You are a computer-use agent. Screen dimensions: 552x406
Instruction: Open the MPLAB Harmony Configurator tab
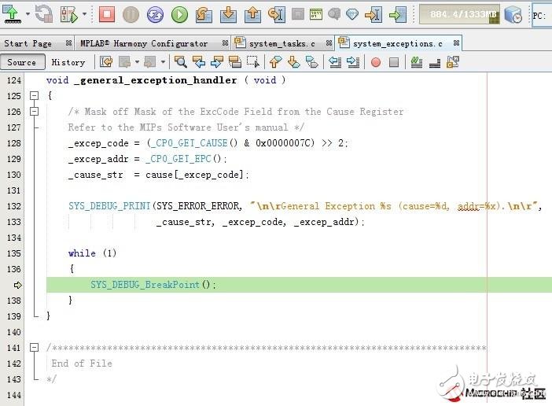click(x=144, y=43)
